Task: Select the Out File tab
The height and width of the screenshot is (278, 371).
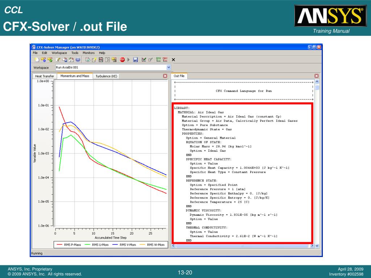Action: click(x=179, y=76)
